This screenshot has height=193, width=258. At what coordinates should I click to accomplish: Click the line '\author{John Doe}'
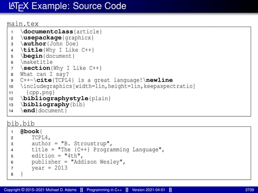pos(49,44)
